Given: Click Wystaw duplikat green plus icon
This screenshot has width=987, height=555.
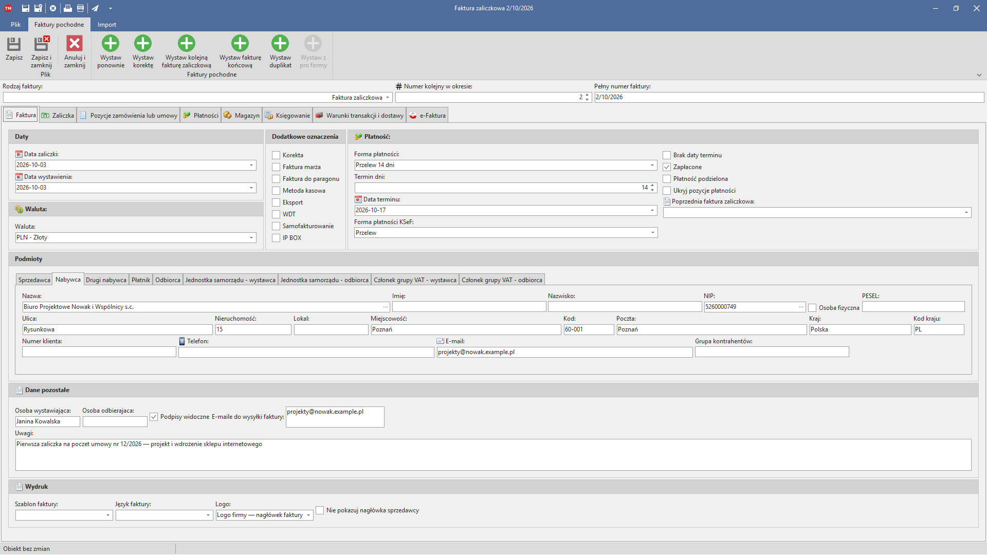Looking at the screenshot, I should pyautogui.click(x=280, y=43).
